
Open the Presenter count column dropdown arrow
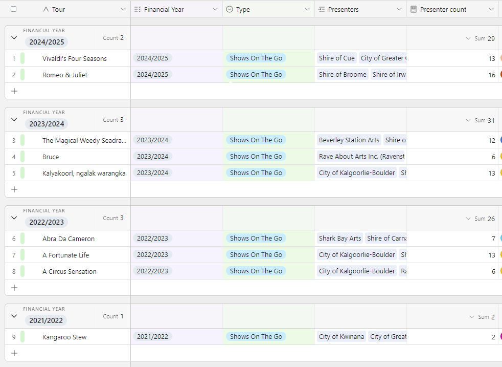click(491, 9)
